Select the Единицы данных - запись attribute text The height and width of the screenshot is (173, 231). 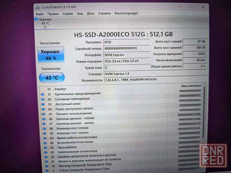(x=75, y=123)
